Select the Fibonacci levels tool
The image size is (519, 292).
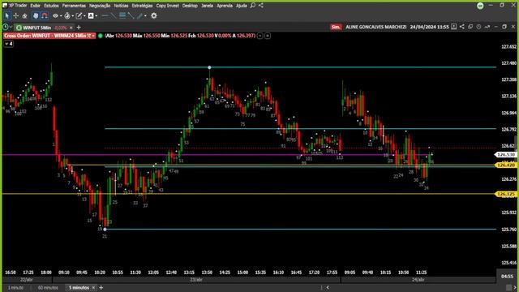click(122, 15)
